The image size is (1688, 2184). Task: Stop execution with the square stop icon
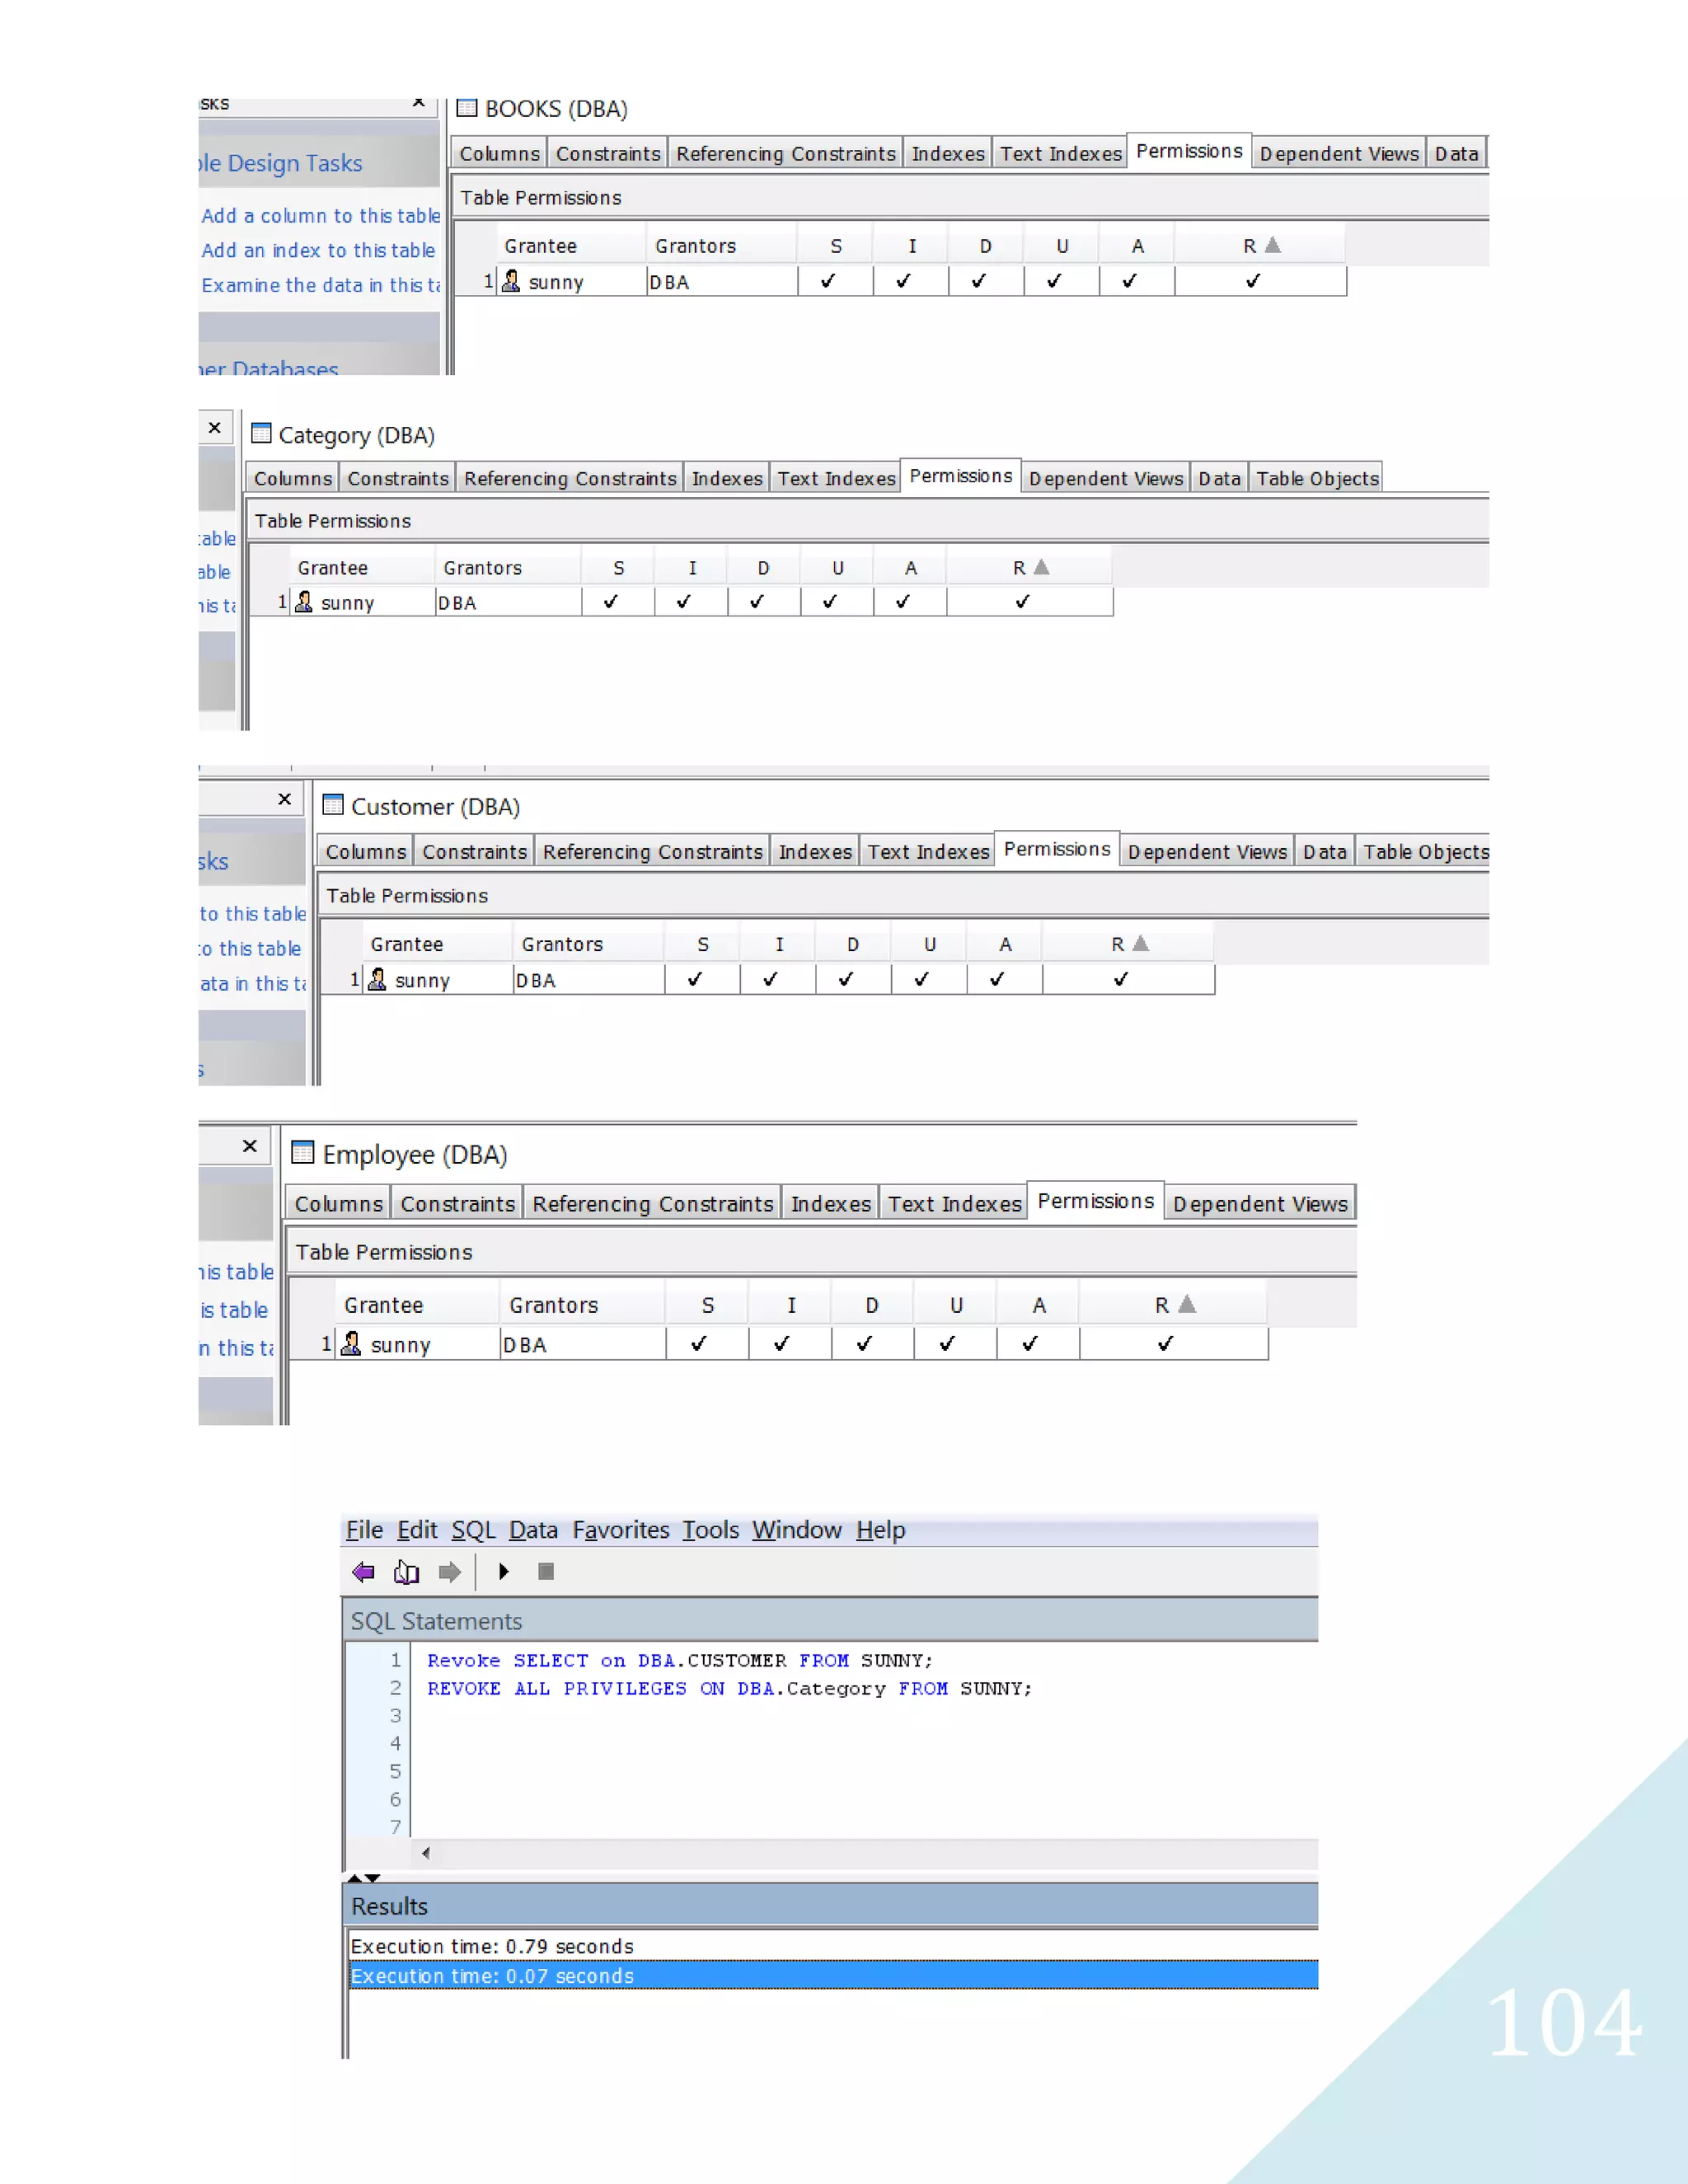click(546, 1572)
